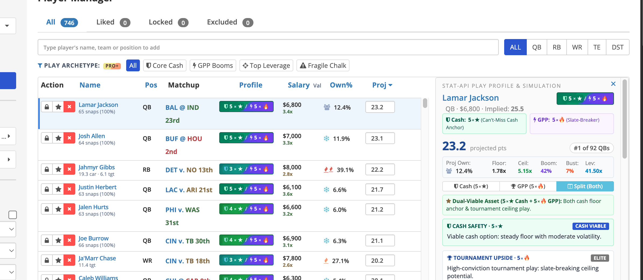Open the BAL @ IND matchup link
Screen dimensions: 643x280
(x=182, y=107)
